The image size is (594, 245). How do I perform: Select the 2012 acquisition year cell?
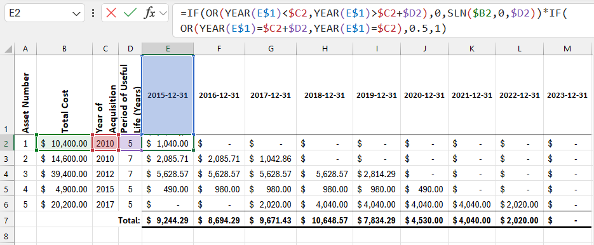click(x=105, y=174)
